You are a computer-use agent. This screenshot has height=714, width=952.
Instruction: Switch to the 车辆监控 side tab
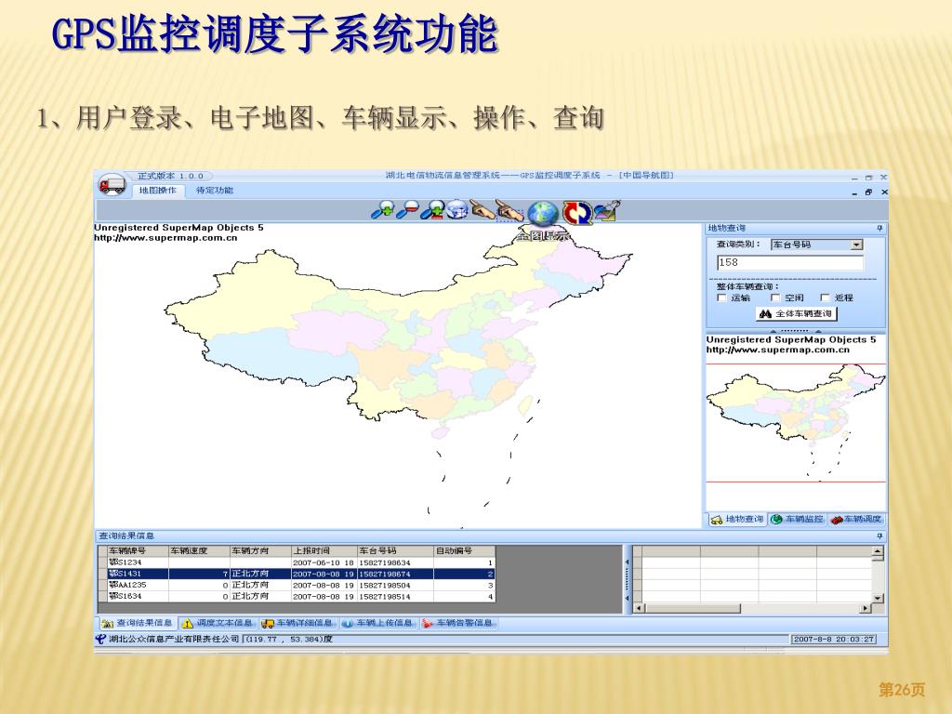click(x=797, y=519)
